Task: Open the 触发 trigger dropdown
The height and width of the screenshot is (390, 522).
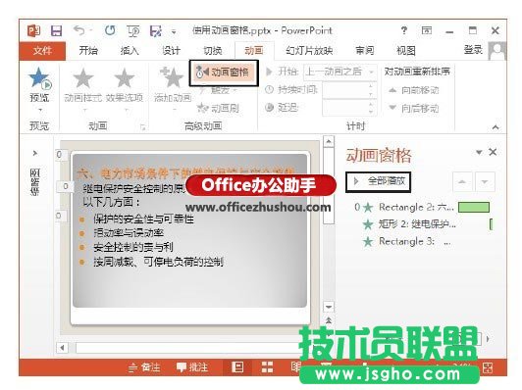Action: click(218, 90)
